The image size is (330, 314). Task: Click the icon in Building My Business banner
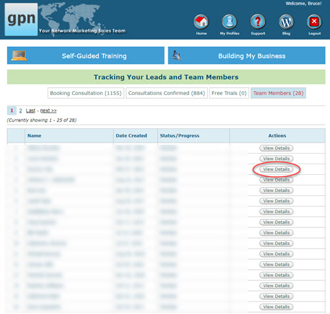coord(177,55)
